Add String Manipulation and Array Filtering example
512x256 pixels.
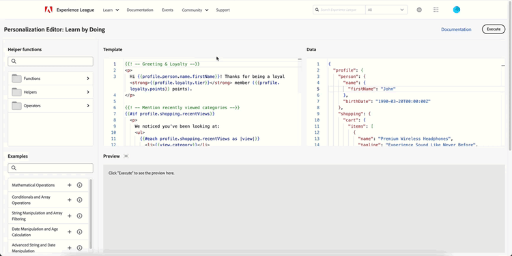pyautogui.click(x=69, y=216)
